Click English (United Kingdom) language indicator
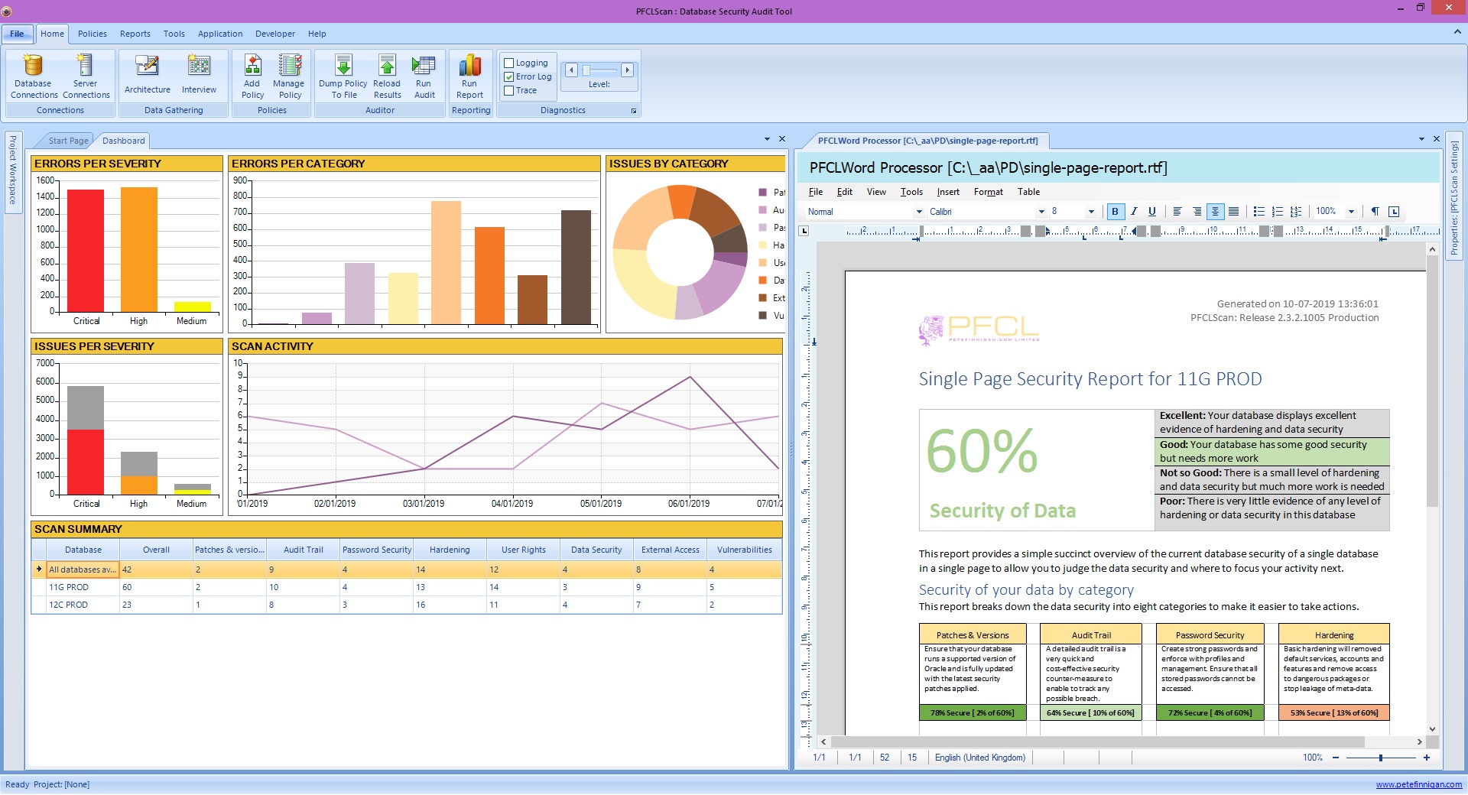Viewport: 1468px width, 795px height. [x=979, y=758]
